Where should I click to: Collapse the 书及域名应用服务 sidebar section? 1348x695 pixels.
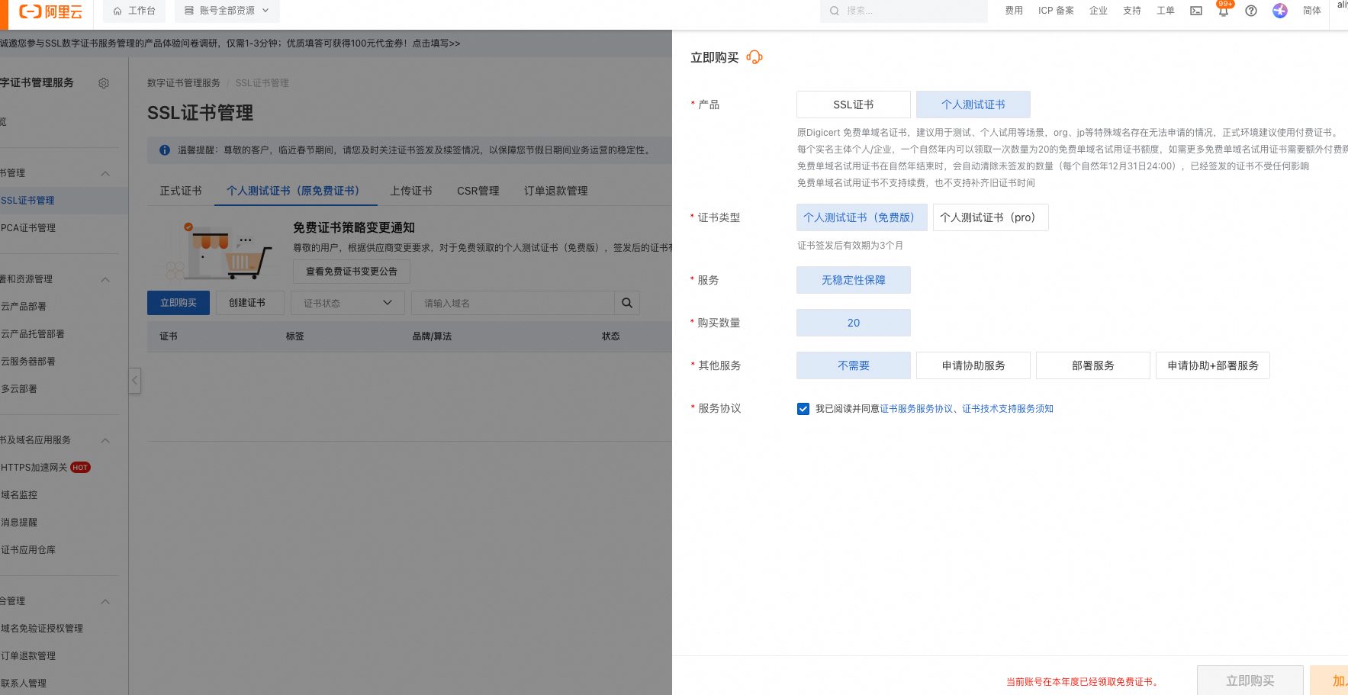pos(105,440)
